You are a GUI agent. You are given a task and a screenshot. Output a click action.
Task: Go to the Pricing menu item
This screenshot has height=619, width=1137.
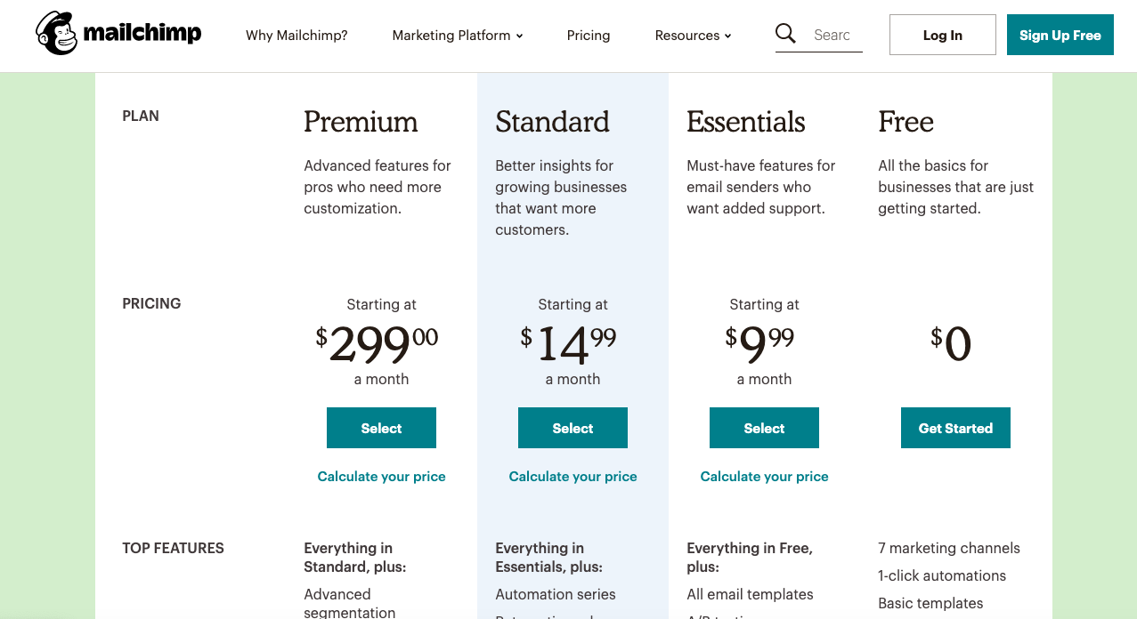point(589,36)
